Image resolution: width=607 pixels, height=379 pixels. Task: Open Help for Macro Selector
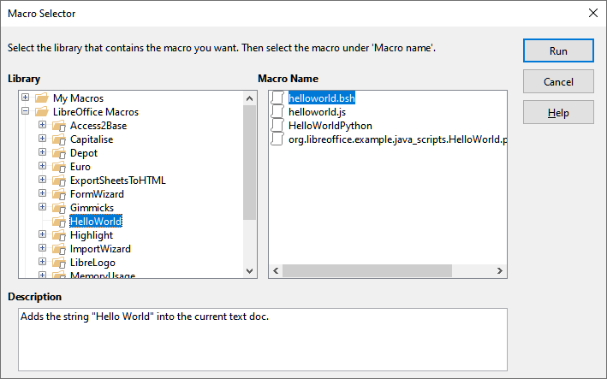pos(558,113)
